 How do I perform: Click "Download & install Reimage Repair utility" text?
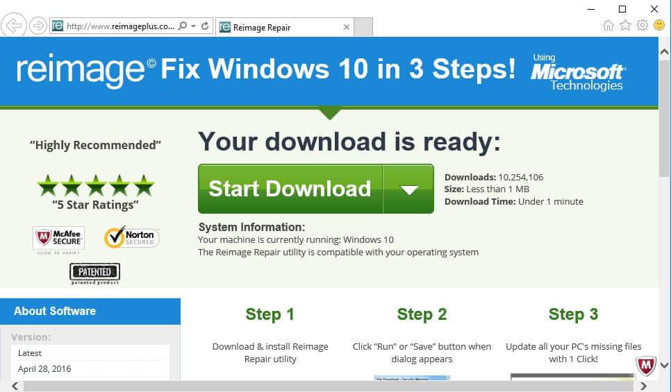pos(270,352)
